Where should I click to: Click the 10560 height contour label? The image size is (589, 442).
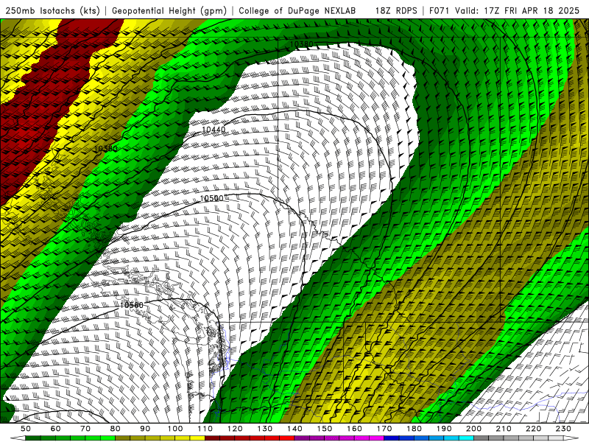pyautogui.click(x=132, y=305)
